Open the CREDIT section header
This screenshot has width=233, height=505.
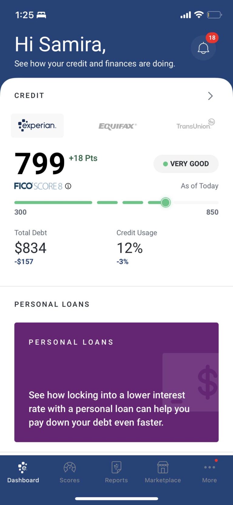[29, 96]
